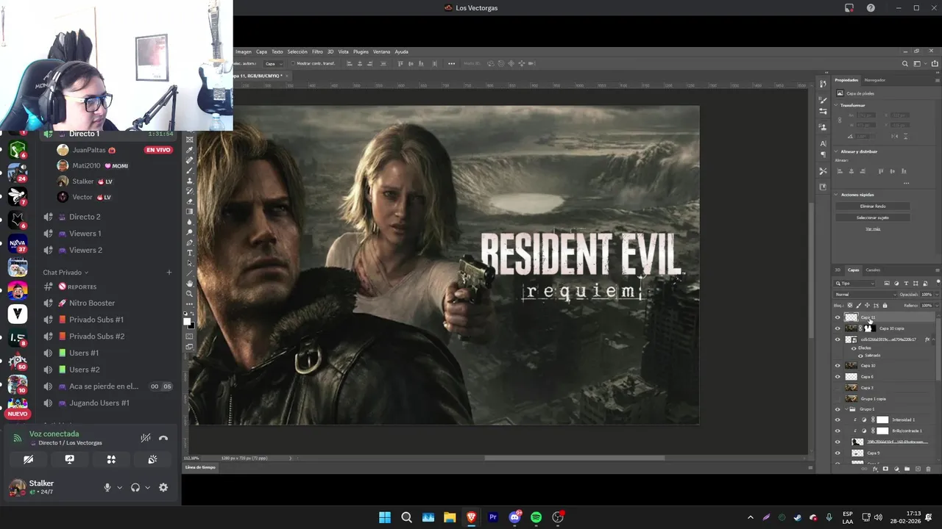This screenshot has width=942, height=529.
Task: Open the Ventana menu
Action: click(x=381, y=51)
